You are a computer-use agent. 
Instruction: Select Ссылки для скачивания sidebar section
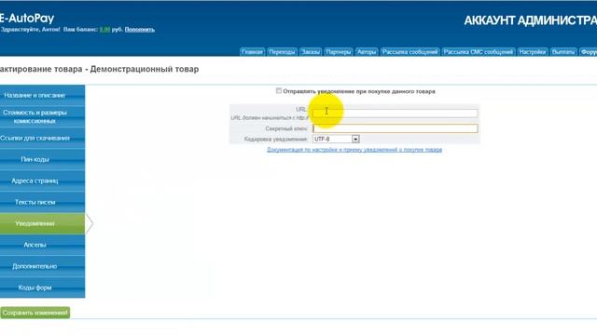pos(42,139)
